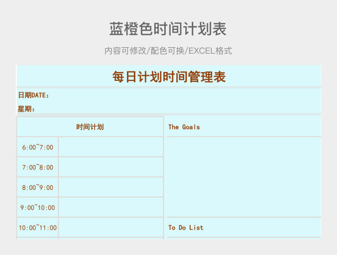Click the 星期: label
The height and width of the screenshot is (255, 337).
[26, 109]
